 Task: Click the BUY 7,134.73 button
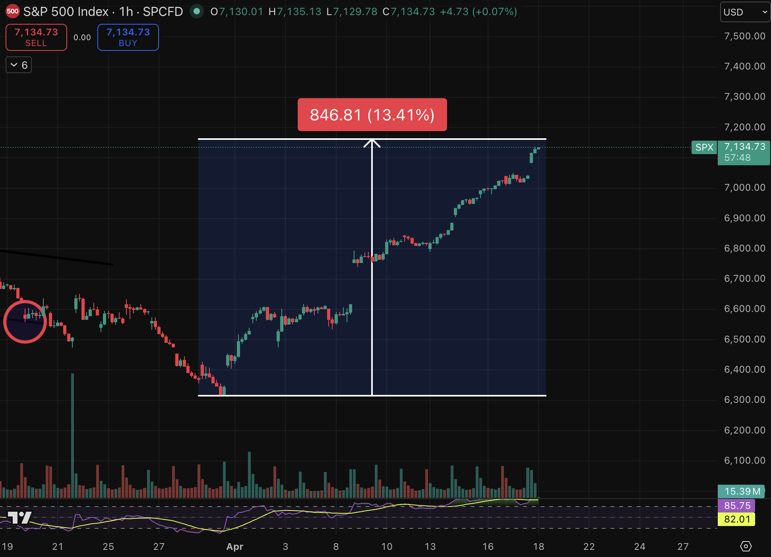128,37
